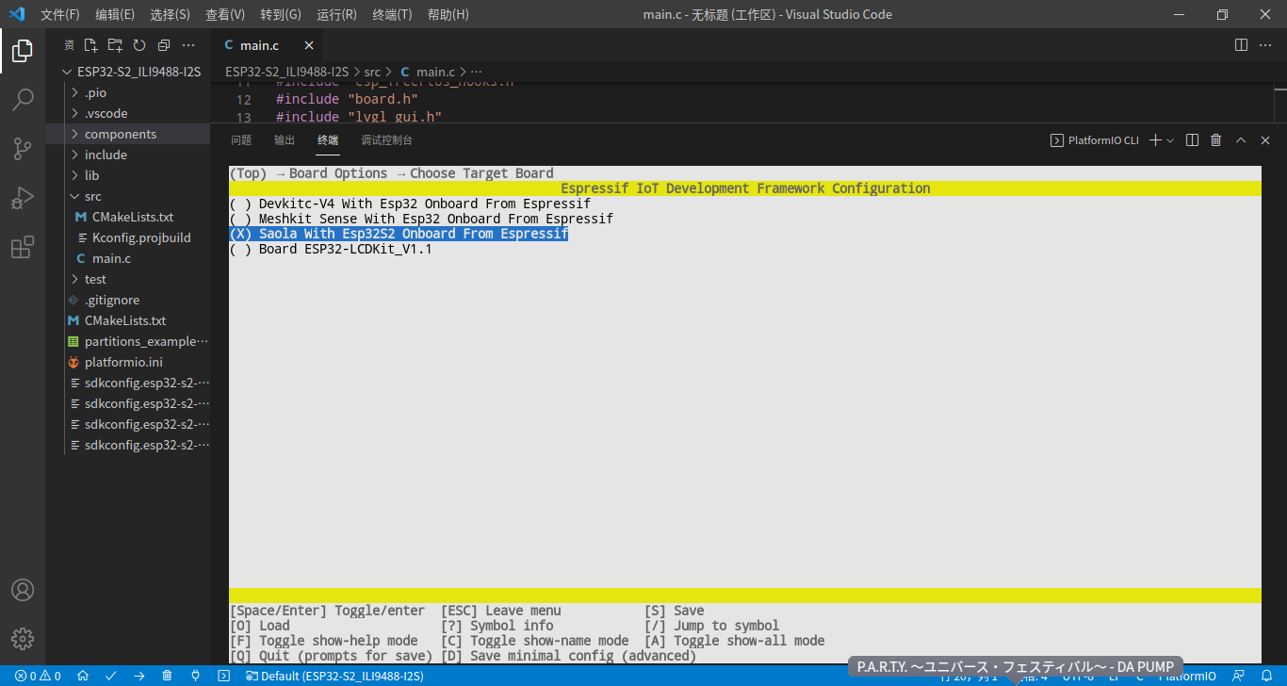Kill the active terminal with trash icon
Viewport: 1287px width, 686px height.
click(1214, 139)
